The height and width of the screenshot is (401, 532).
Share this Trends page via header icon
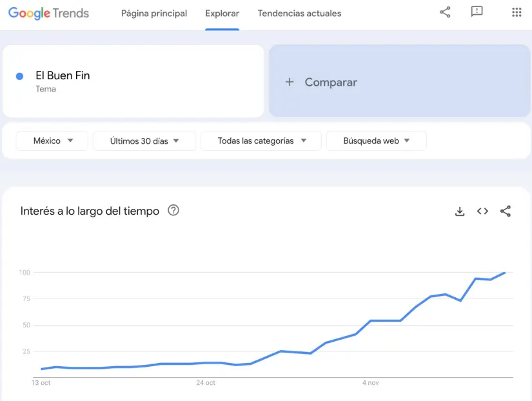pos(445,12)
